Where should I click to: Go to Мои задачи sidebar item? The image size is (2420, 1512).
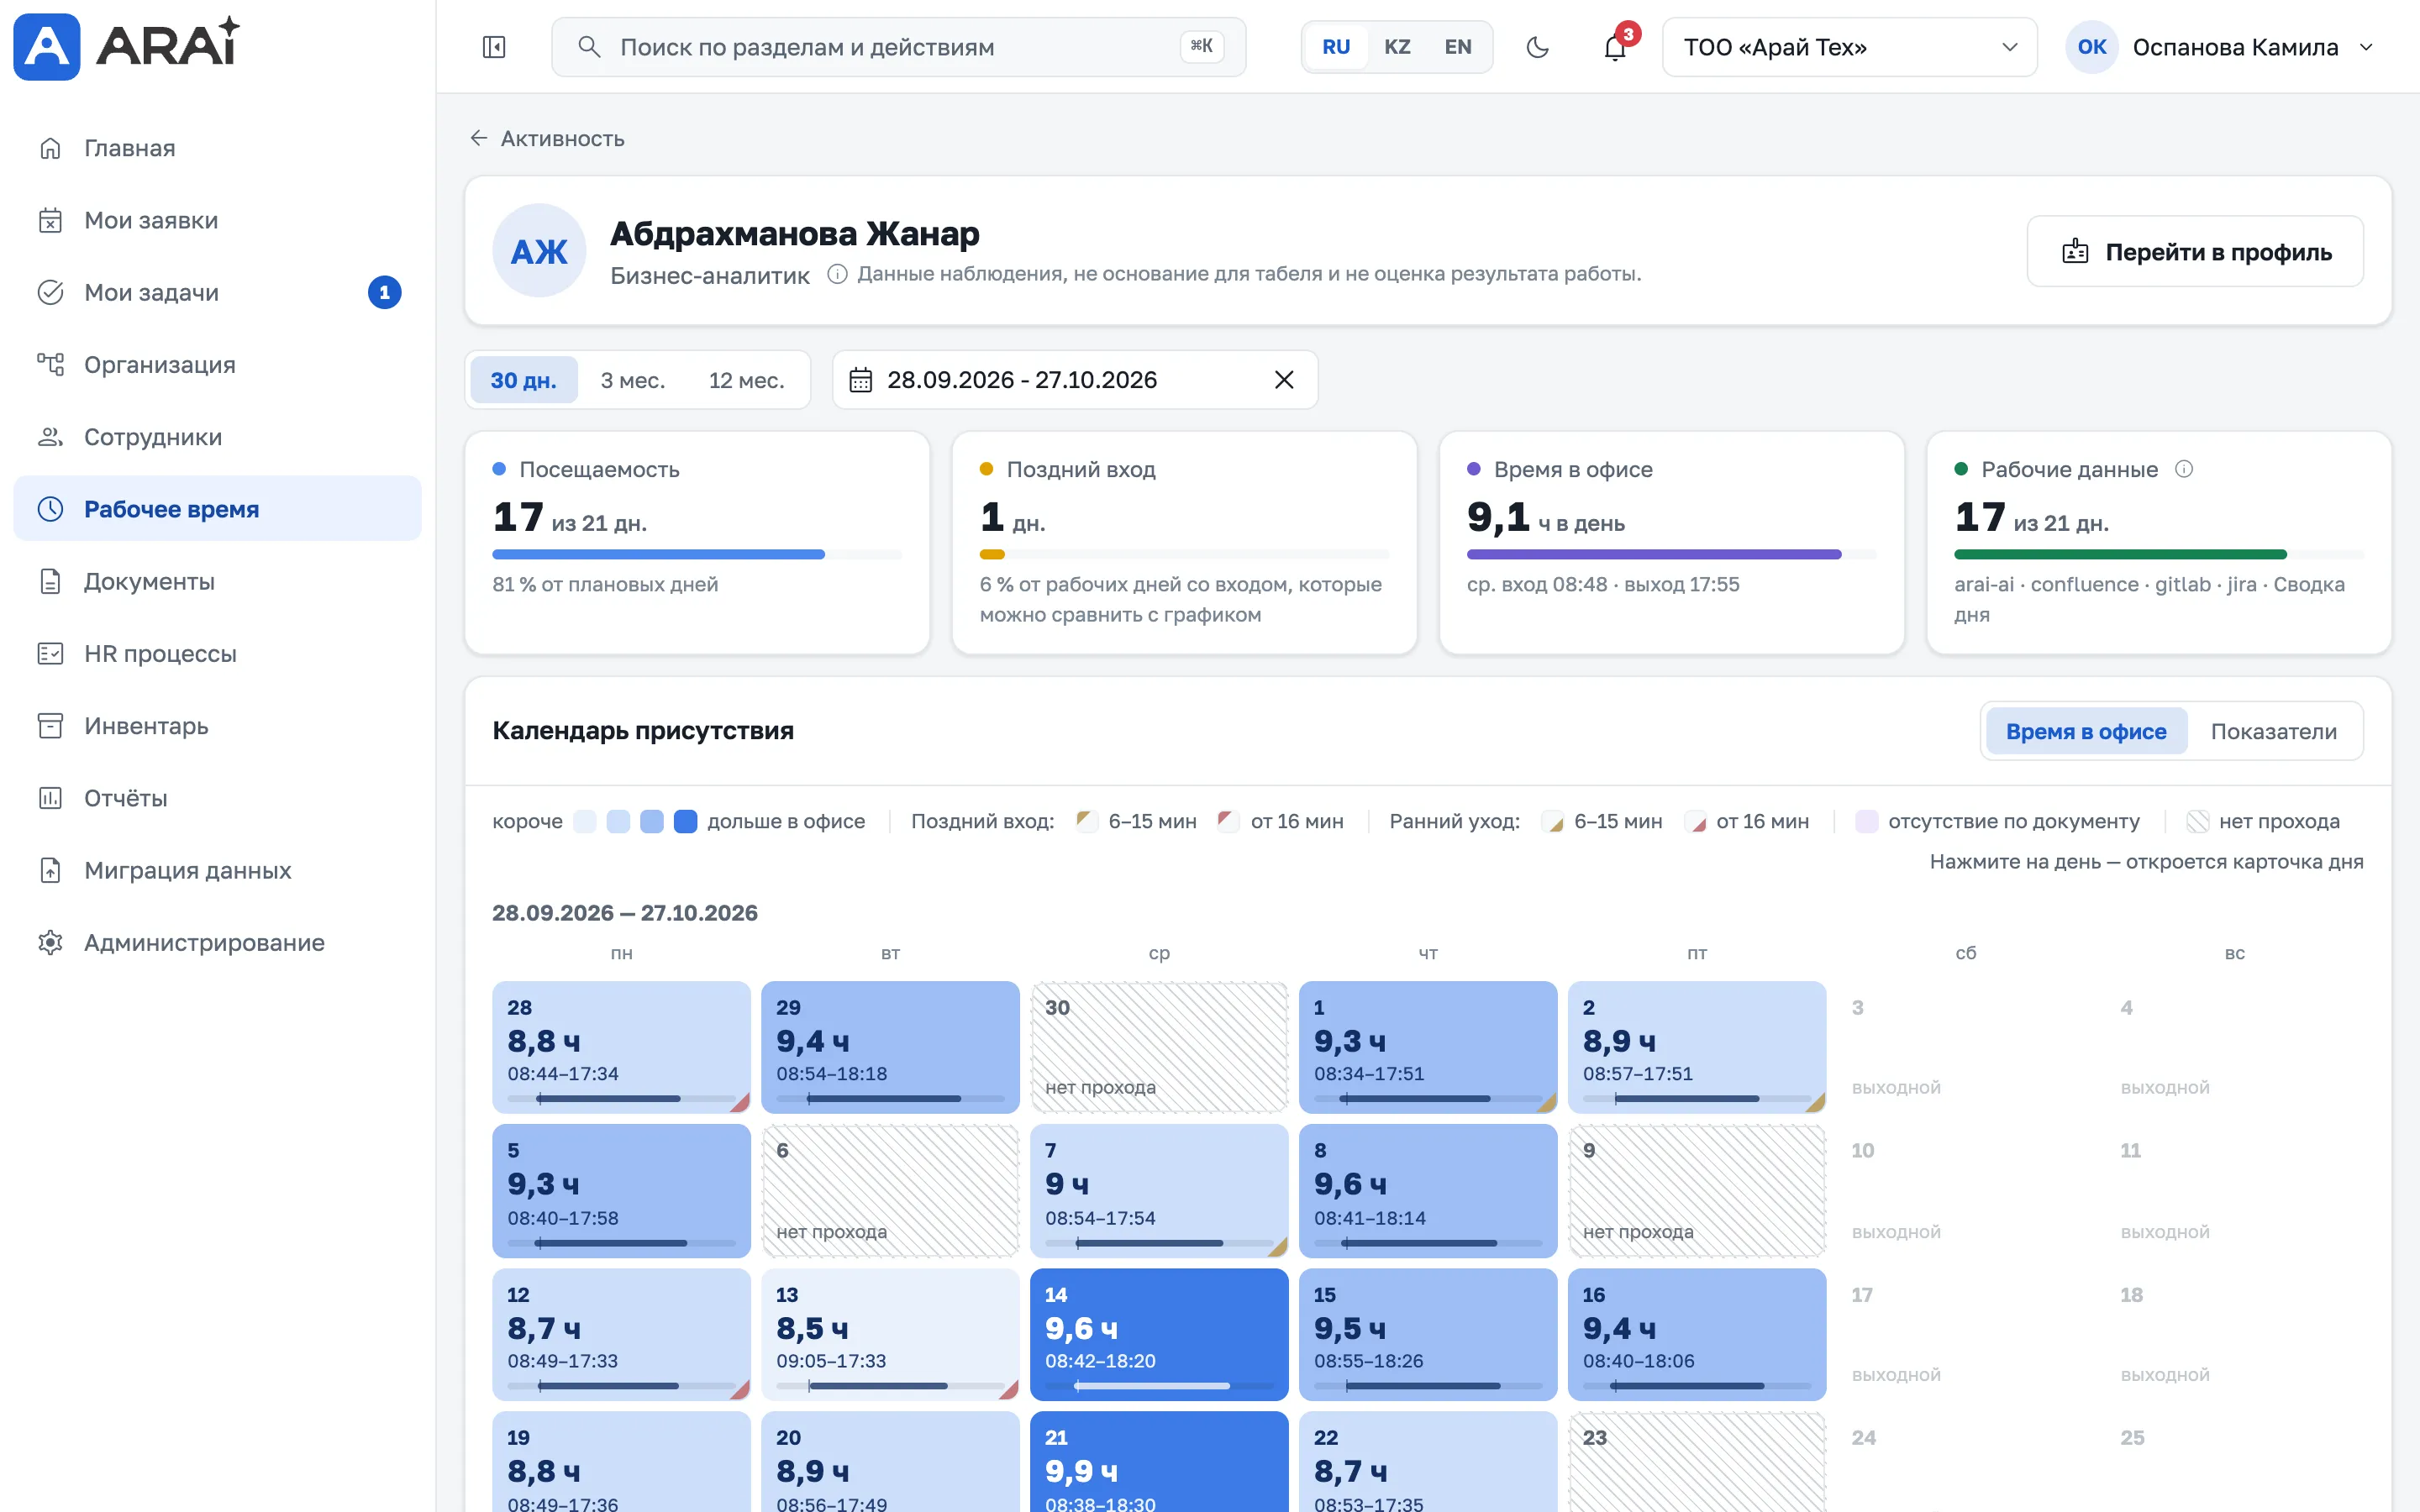pyautogui.click(x=217, y=292)
